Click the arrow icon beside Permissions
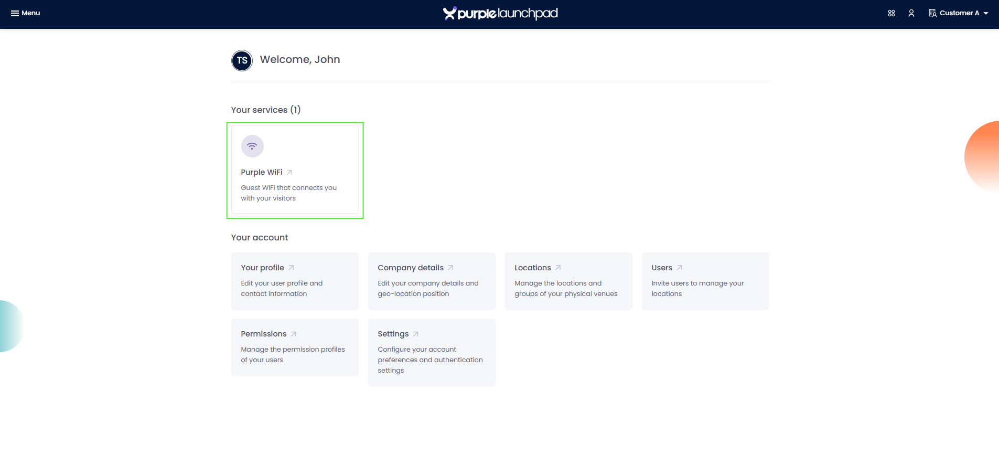The image size is (999, 475). [x=294, y=334]
